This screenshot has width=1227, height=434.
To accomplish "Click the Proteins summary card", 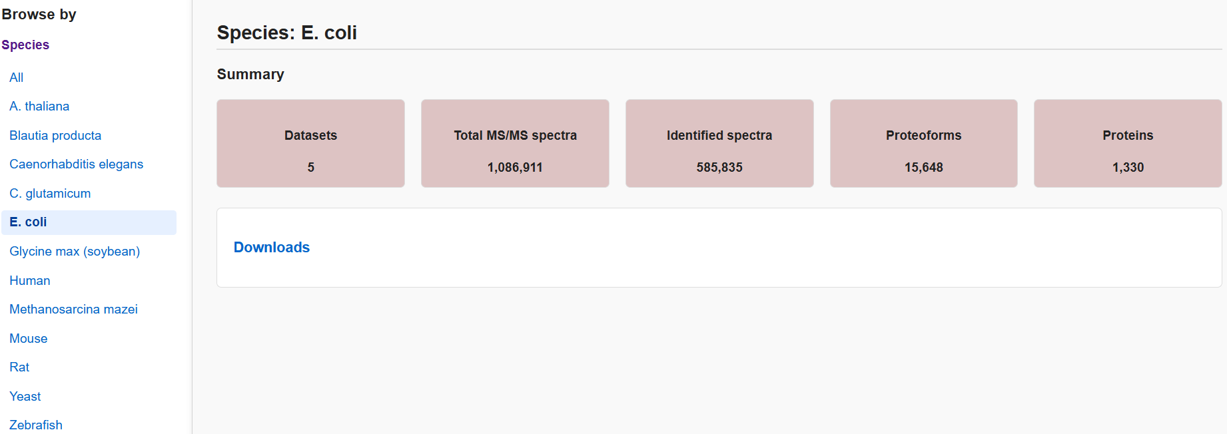I will coord(1128,144).
